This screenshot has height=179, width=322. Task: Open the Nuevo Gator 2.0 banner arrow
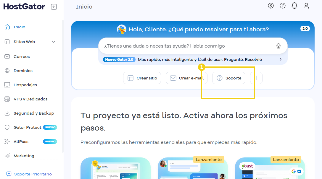click(x=281, y=59)
